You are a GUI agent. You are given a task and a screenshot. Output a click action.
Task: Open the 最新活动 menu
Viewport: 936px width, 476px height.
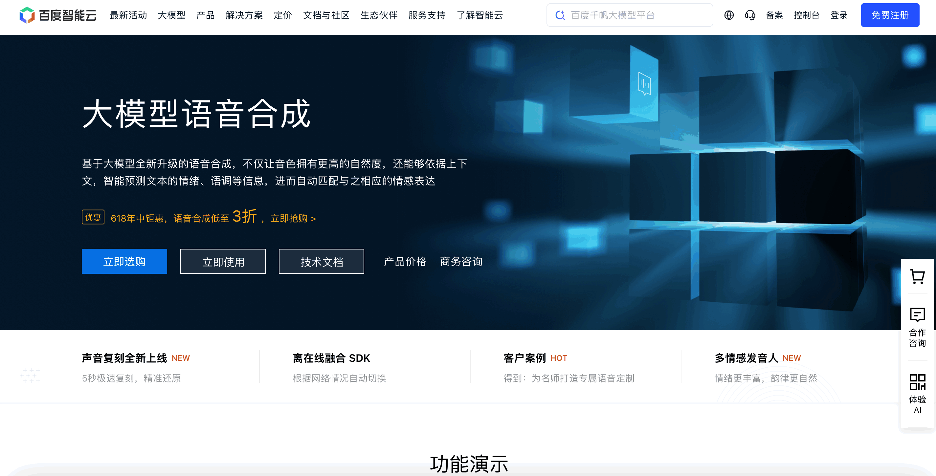128,15
